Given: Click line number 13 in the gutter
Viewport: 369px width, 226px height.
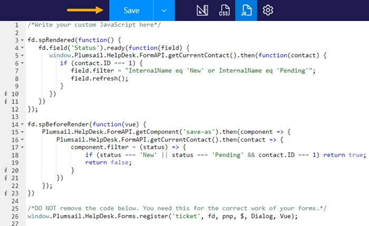Looking at the screenshot, I should tap(15, 116).
